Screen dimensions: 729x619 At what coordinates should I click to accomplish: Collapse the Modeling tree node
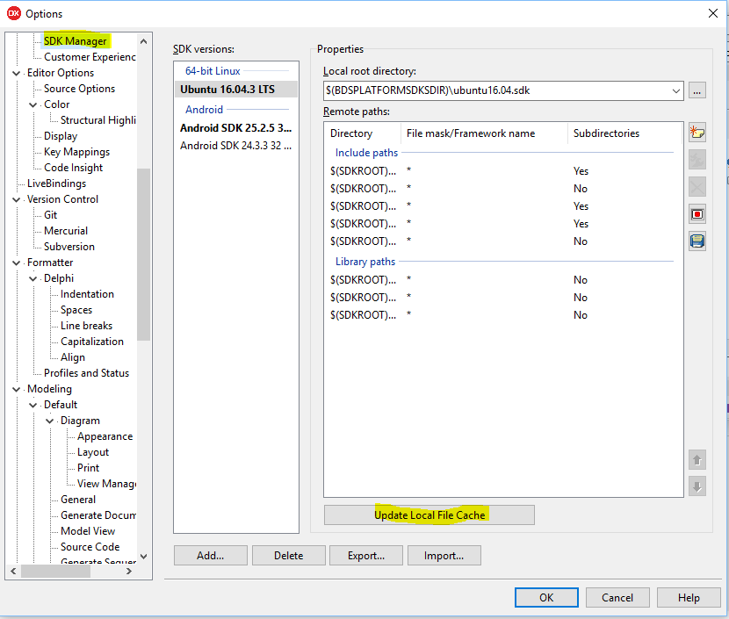point(17,390)
